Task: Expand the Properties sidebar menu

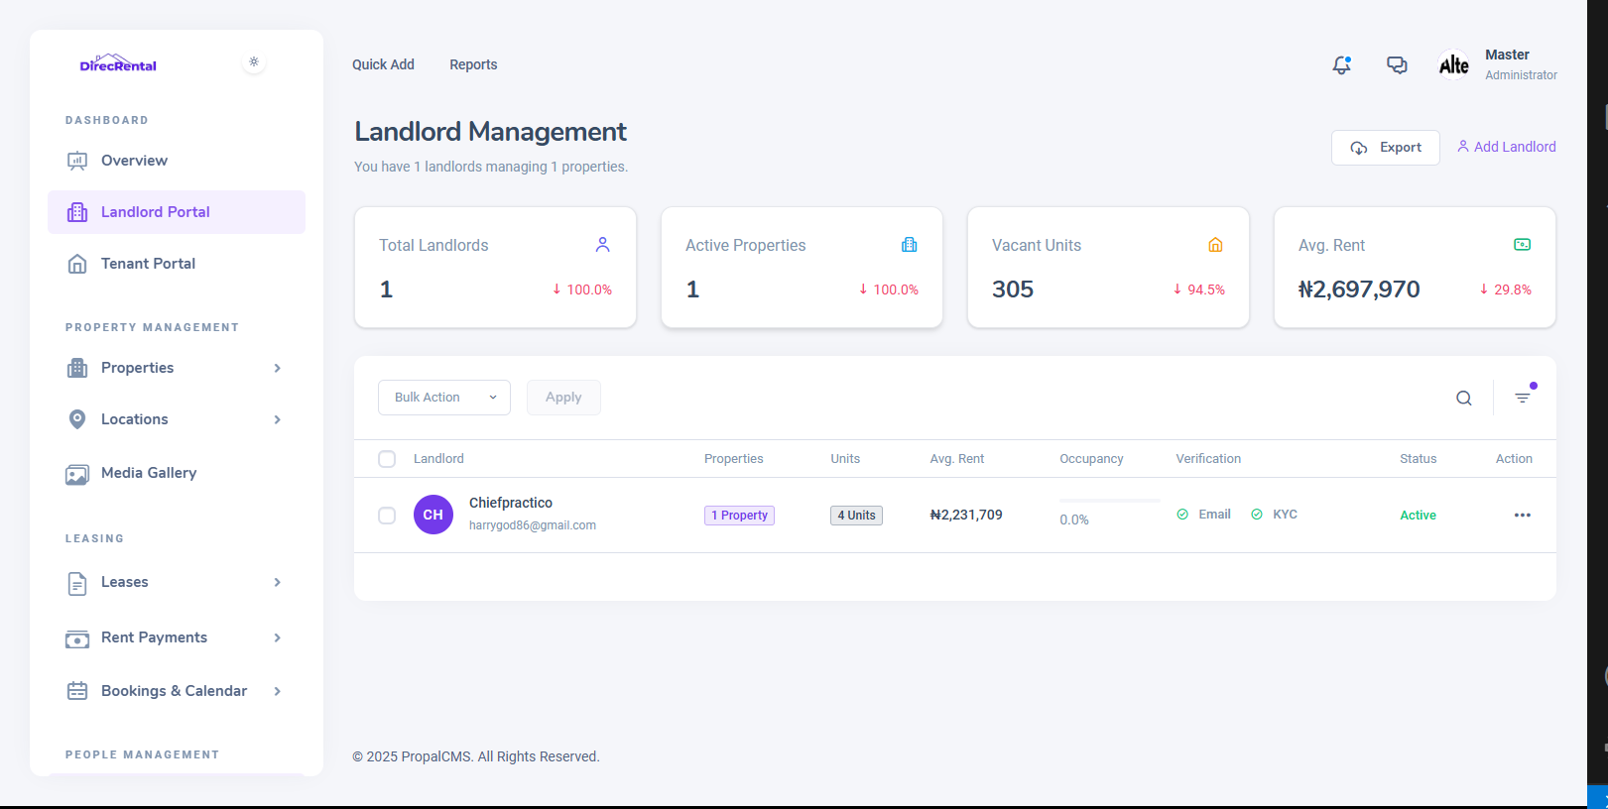Action: coord(175,368)
